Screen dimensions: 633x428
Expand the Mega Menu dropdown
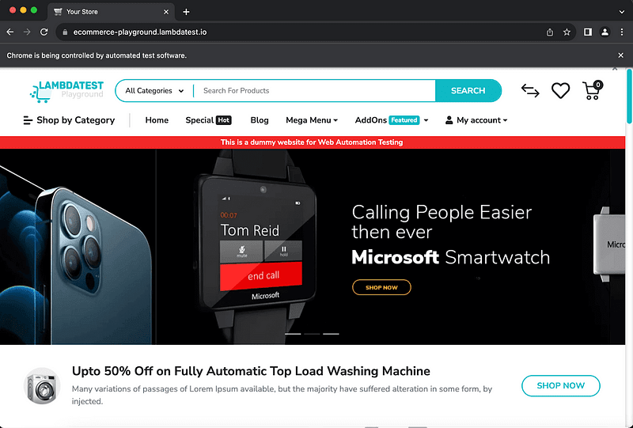click(x=312, y=120)
